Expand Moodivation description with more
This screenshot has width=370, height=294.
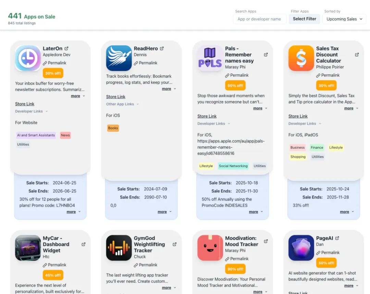(260, 292)
